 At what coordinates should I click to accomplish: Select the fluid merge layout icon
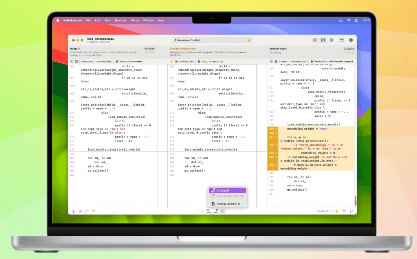(323, 40)
